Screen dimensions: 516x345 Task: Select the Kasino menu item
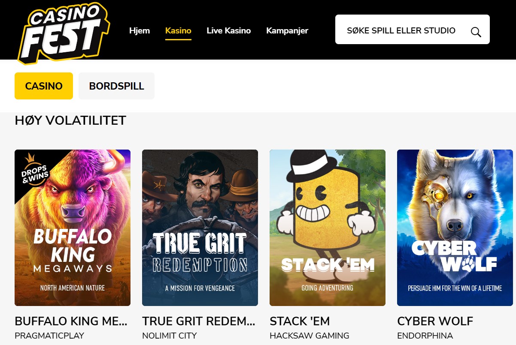click(x=178, y=30)
